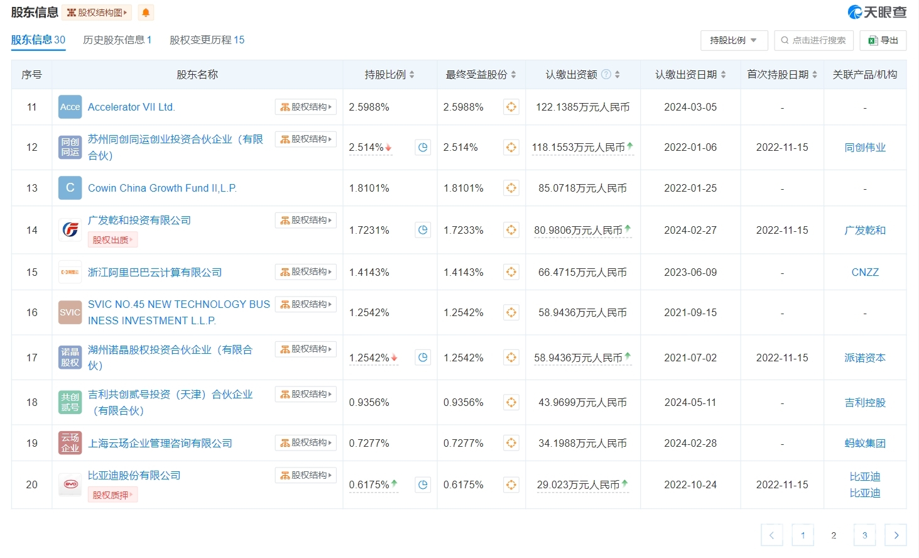Sort by 认缴出资额 column

coord(618,74)
